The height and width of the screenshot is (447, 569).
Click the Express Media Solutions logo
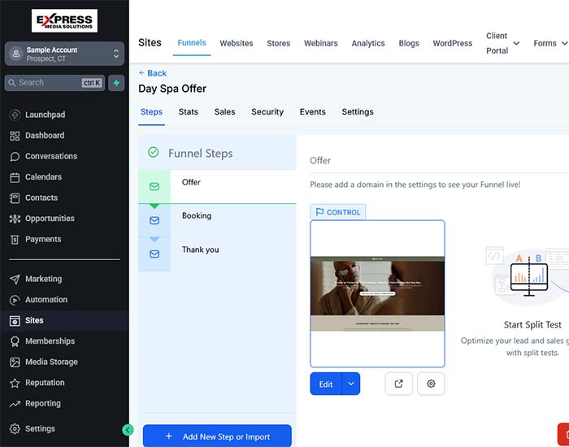(64, 20)
